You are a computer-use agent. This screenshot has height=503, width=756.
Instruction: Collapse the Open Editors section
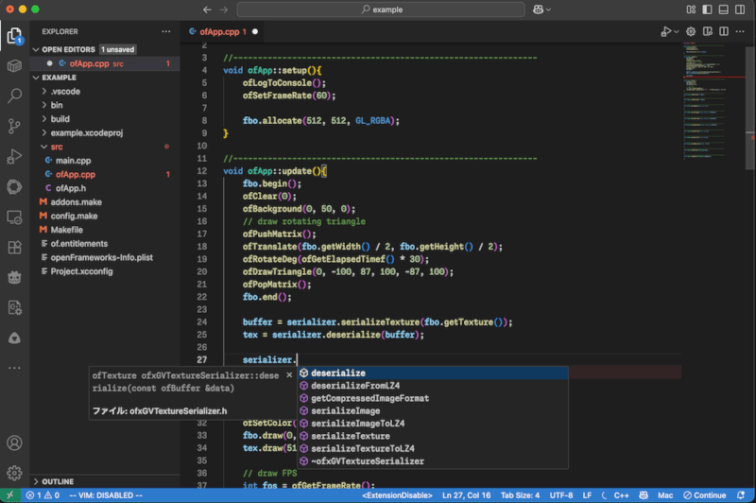pos(36,50)
